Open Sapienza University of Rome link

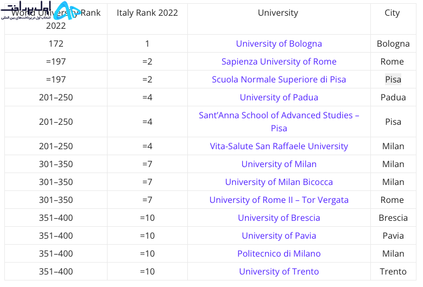[x=279, y=61]
